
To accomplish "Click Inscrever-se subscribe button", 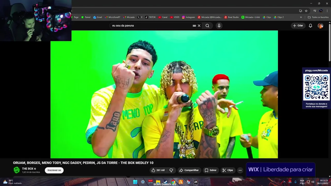I will pos(54,170).
